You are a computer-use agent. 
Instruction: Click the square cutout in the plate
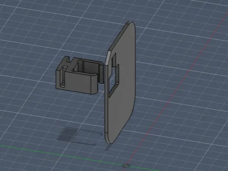click(114, 75)
